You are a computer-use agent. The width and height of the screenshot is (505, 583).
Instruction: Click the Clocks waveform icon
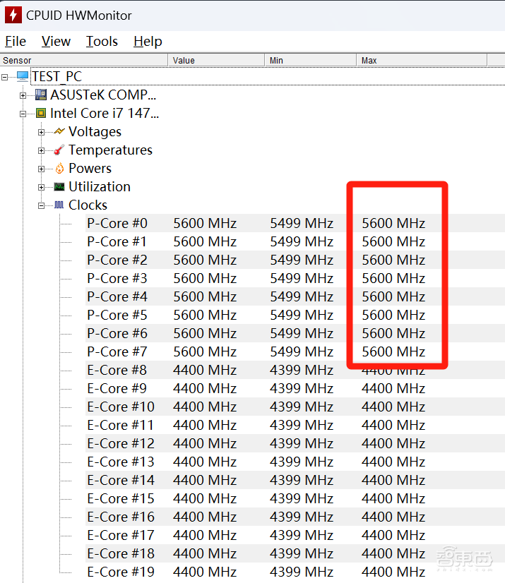tap(59, 205)
